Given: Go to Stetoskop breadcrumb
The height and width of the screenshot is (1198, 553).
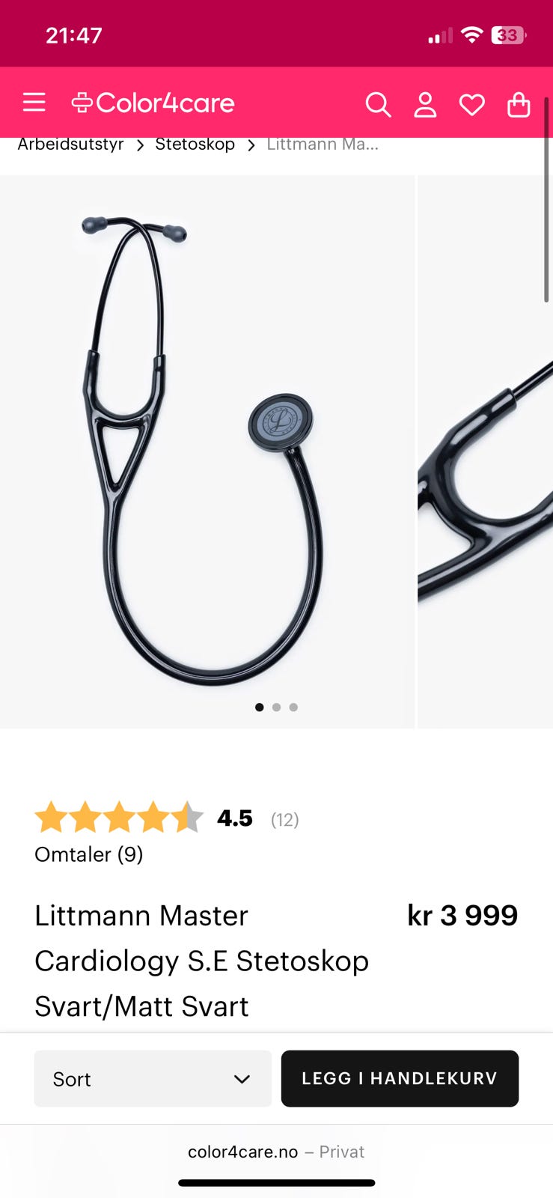Looking at the screenshot, I should click(x=195, y=144).
